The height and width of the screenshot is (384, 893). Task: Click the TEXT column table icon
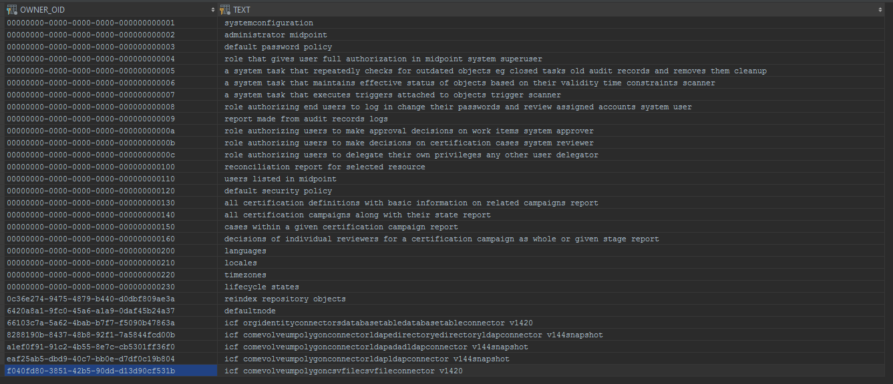pyautogui.click(x=225, y=9)
